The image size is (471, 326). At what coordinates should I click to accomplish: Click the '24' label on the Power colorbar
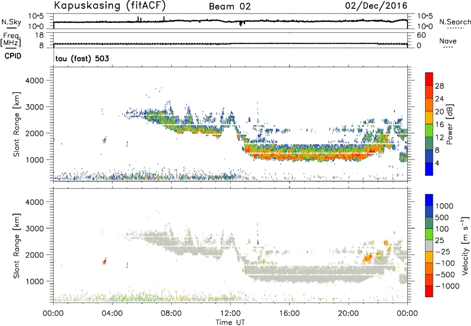point(439,99)
